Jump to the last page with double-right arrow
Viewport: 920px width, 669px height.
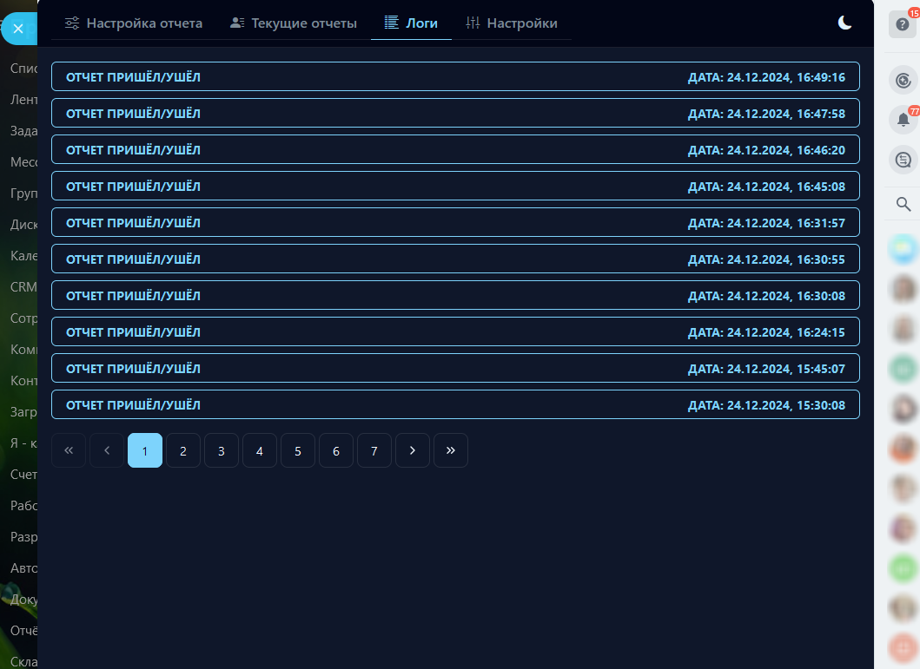(451, 450)
